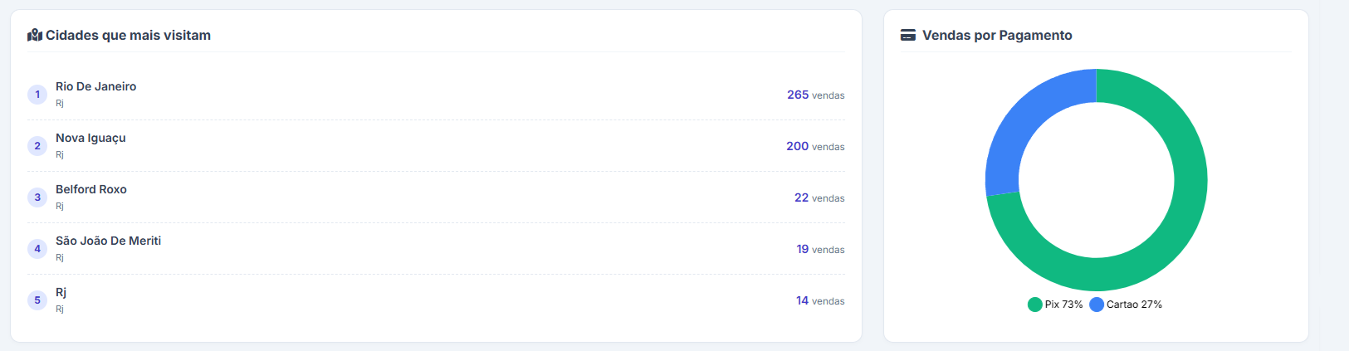The image size is (1349, 351).
Task: Select São João De Meriti city name
Action: point(108,241)
